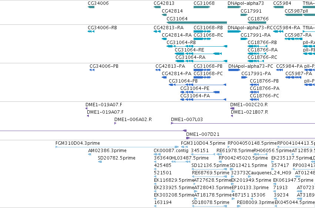Open the CG42814 gene label
This screenshot has height=208, width=315.
pyautogui.click(x=172, y=11)
